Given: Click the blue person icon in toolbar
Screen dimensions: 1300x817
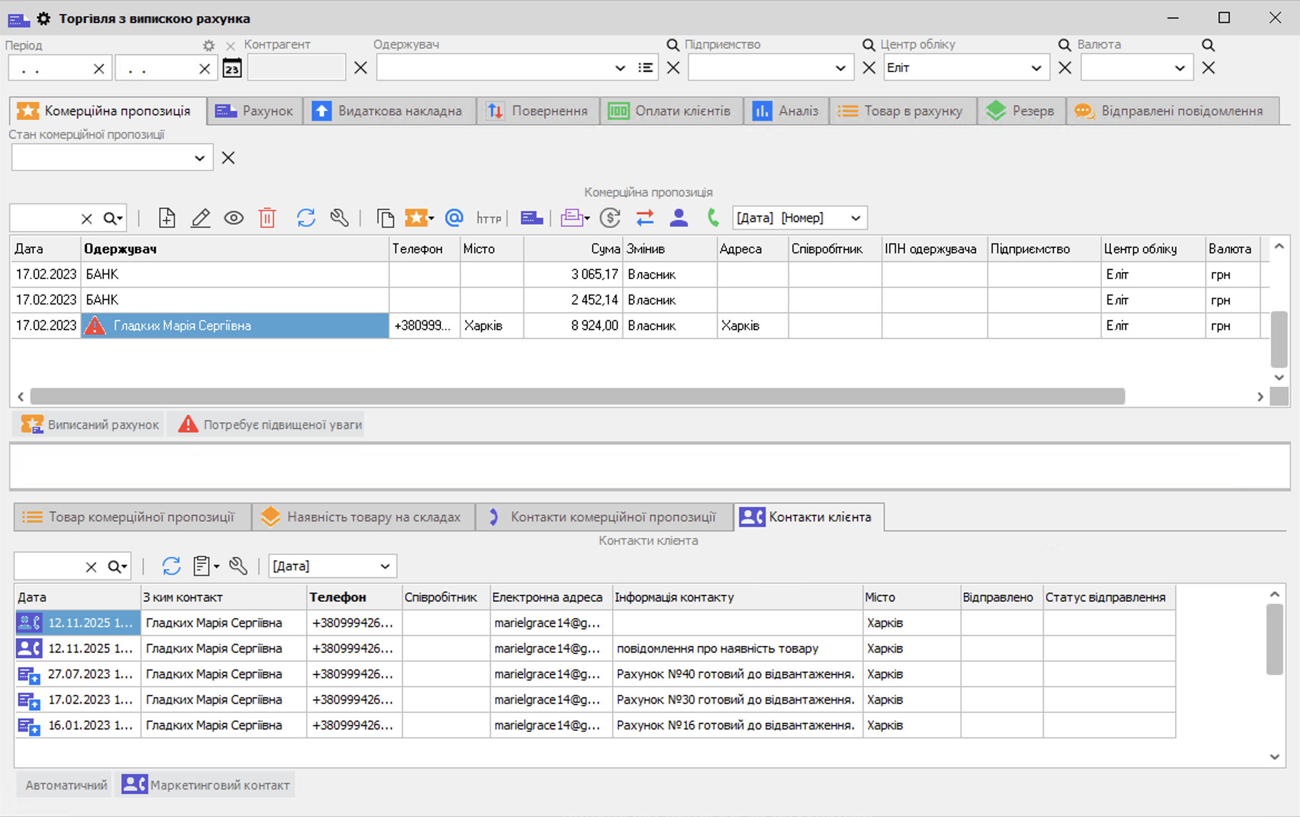Looking at the screenshot, I should (x=678, y=218).
